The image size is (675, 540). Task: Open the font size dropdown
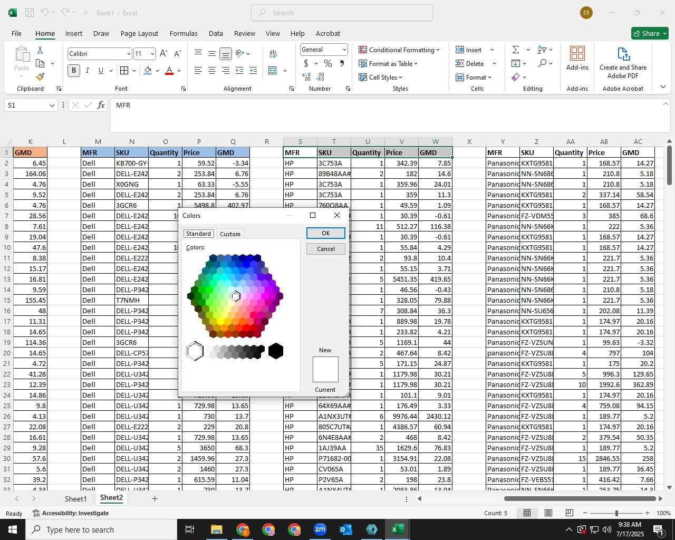pyautogui.click(x=152, y=54)
